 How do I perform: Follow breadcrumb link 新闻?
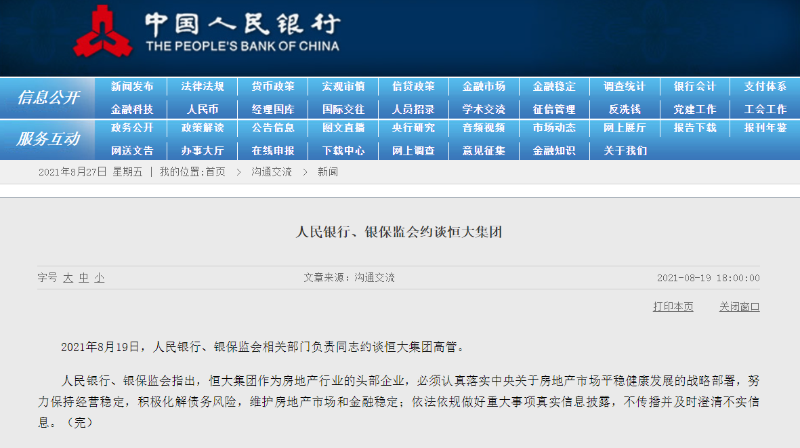point(328,172)
